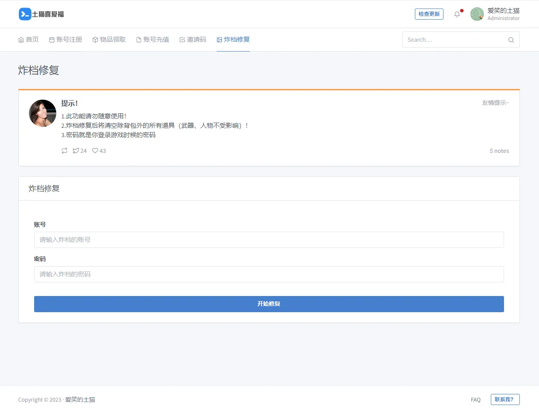Click the search magnifier icon
Viewport: 539px width, 408px height.
point(511,40)
